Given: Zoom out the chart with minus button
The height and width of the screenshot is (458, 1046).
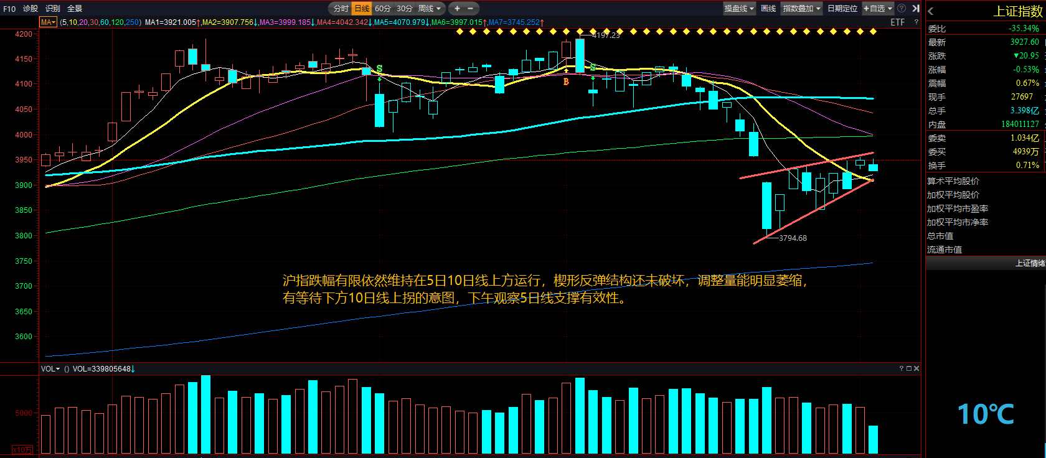Looking at the screenshot, I should [470, 8].
